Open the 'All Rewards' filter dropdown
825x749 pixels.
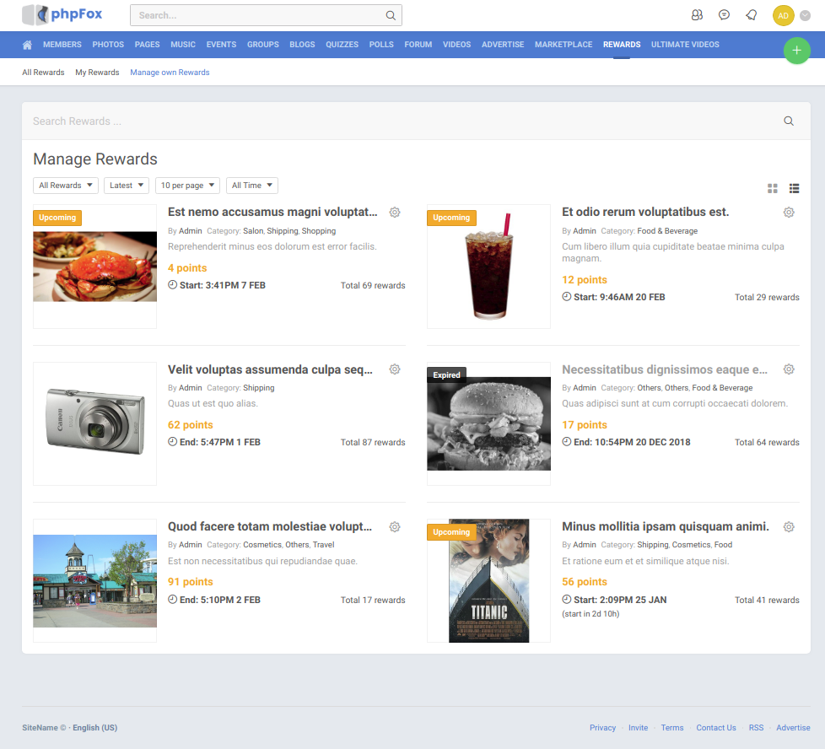pyautogui.click(x=65, y=185)
